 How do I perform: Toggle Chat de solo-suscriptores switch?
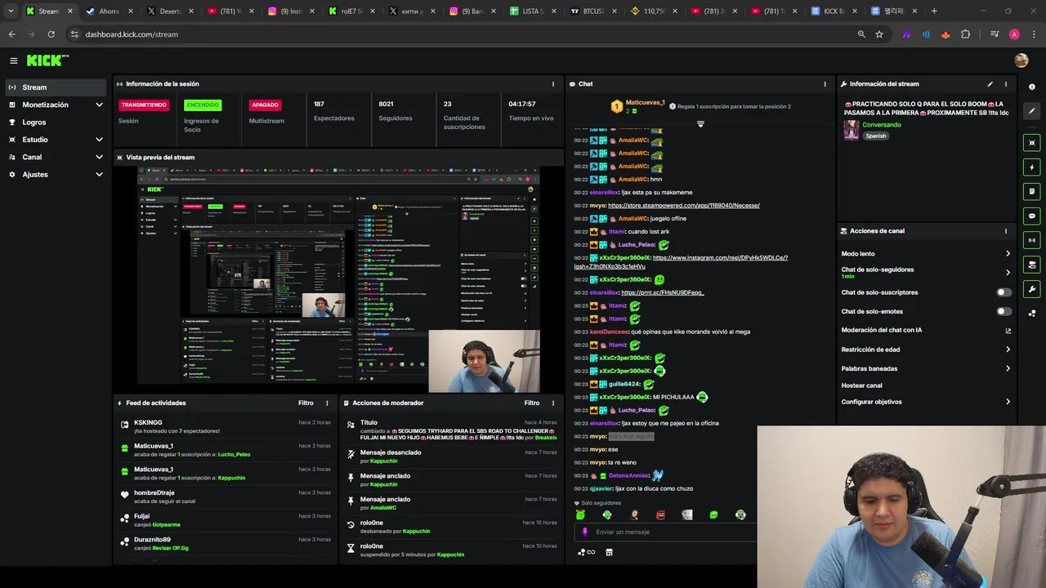click(x=1004, y=292)
